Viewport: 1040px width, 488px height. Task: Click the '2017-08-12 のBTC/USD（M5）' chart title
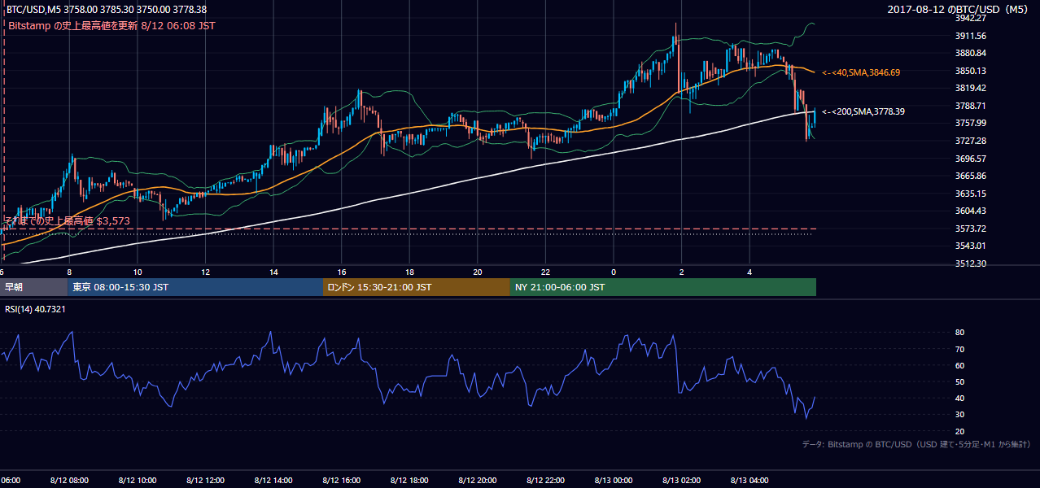[959, 10]
